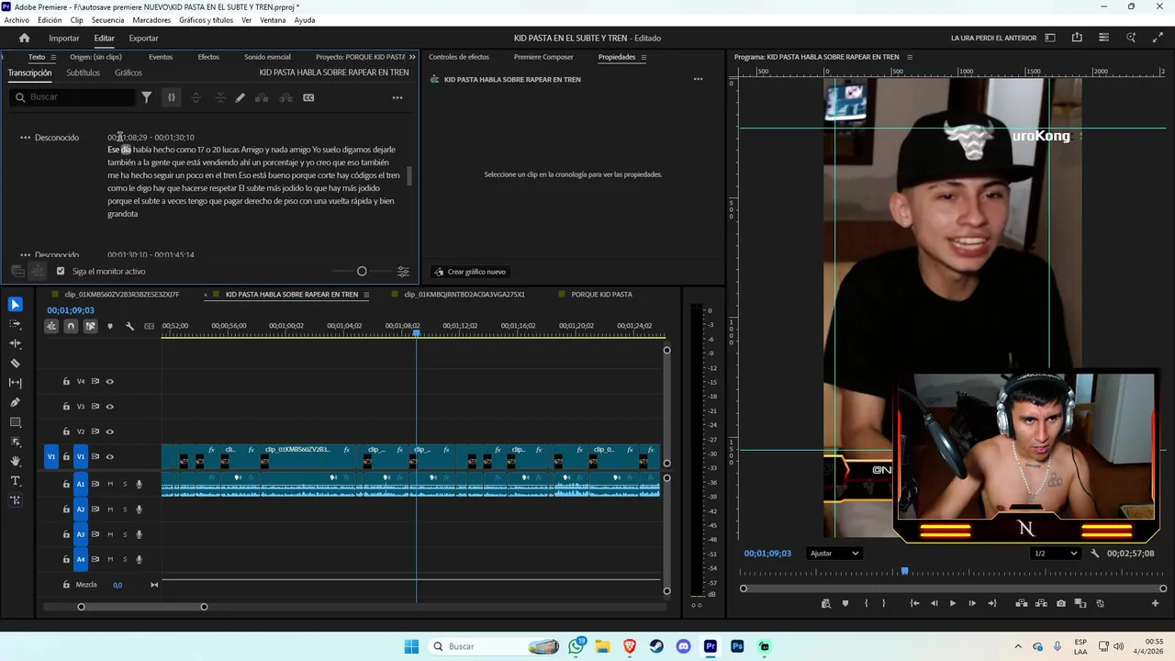Viewport: 1175px width, 661px height.
Task: Open Gráficos y títulos menu
Action: point(206,20)
